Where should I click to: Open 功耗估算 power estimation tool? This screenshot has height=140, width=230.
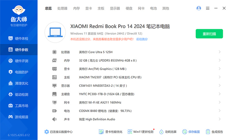pos(168,132)
